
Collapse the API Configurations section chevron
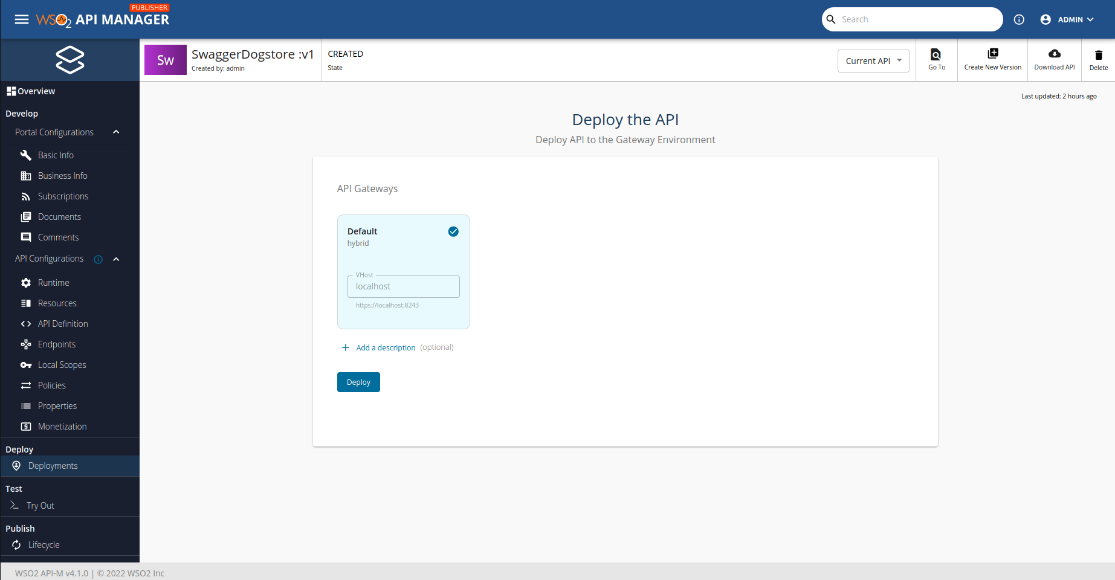coord(116,259)
